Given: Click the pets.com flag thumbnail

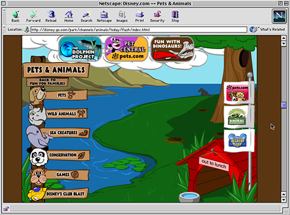Looking at the screenshot, I should 237,93.
